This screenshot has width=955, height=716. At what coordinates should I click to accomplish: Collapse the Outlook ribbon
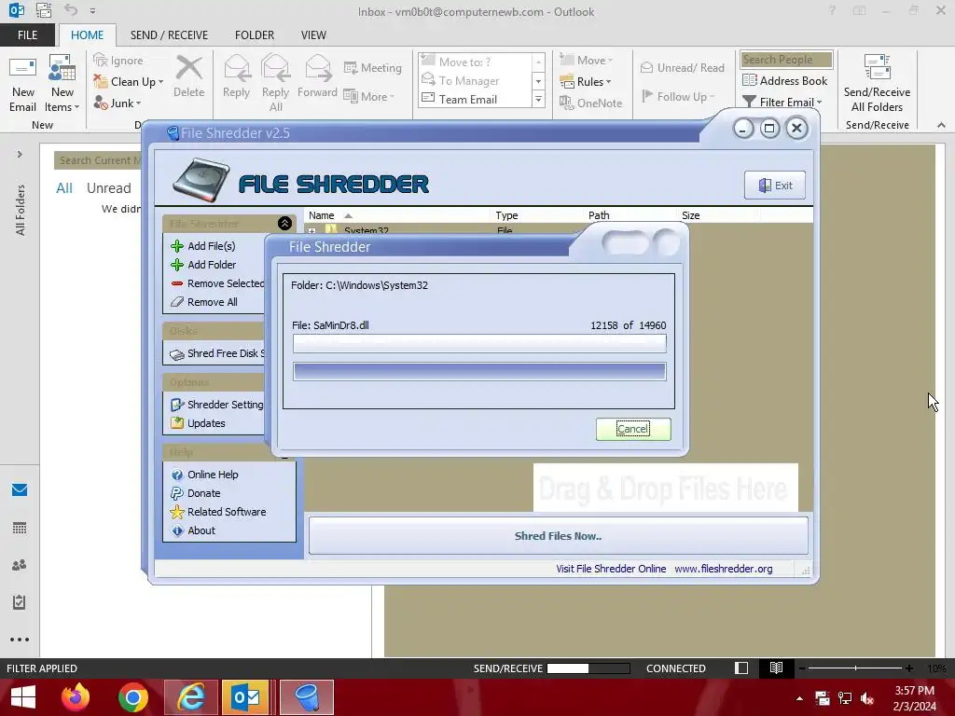[941, 125]
